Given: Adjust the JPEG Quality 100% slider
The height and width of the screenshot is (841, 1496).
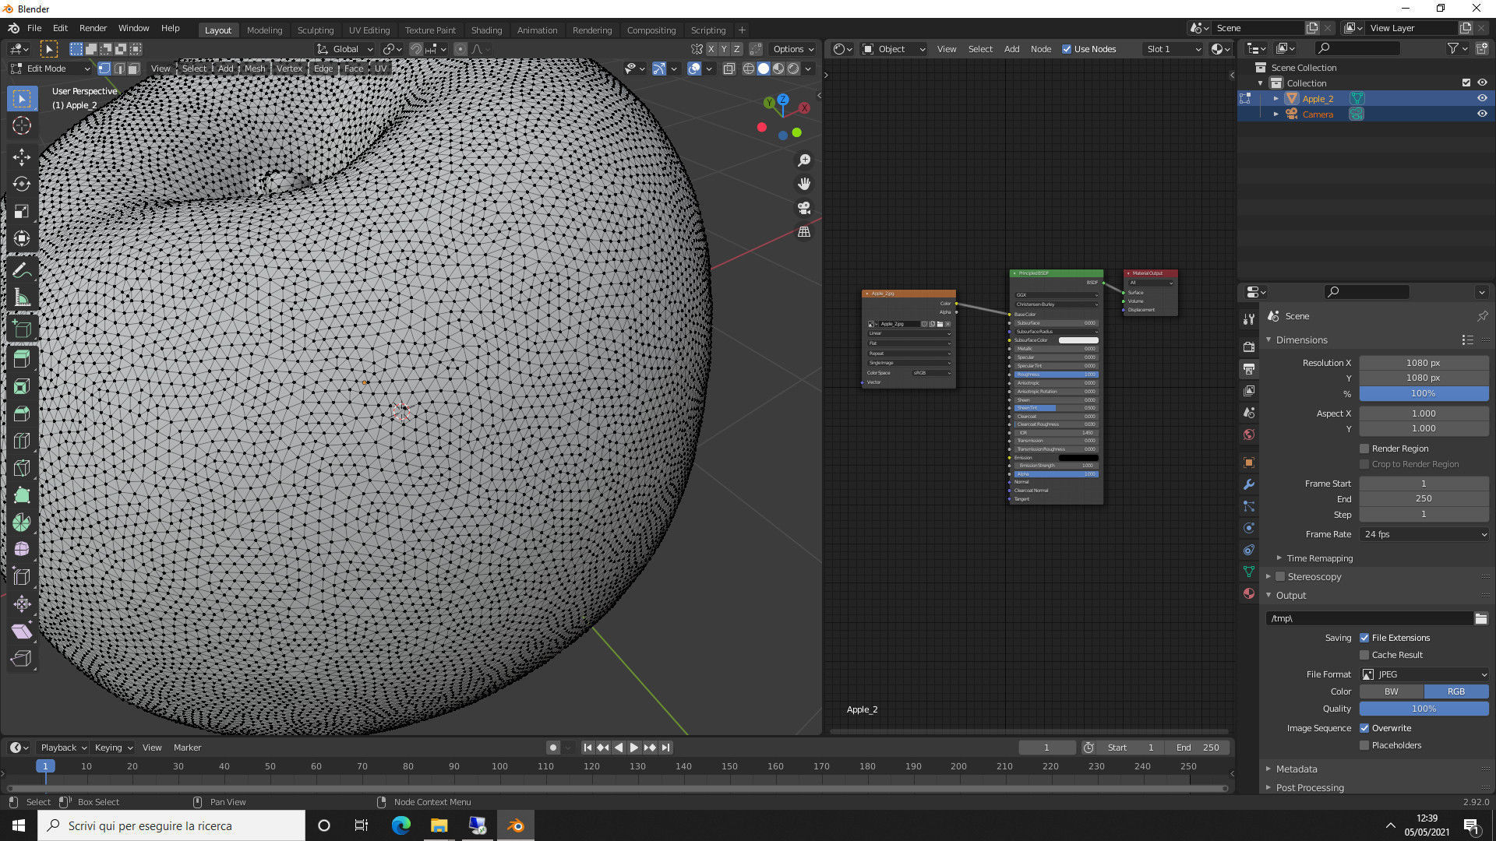Looking at the screenshot, I should coord(1424,709).
